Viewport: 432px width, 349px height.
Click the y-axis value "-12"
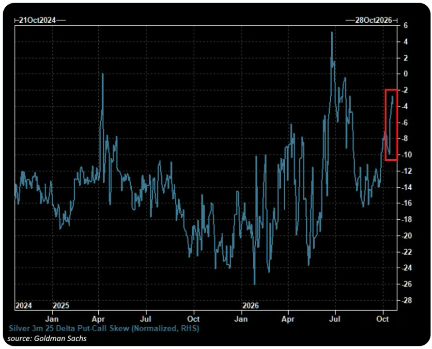tap(406, 171)
